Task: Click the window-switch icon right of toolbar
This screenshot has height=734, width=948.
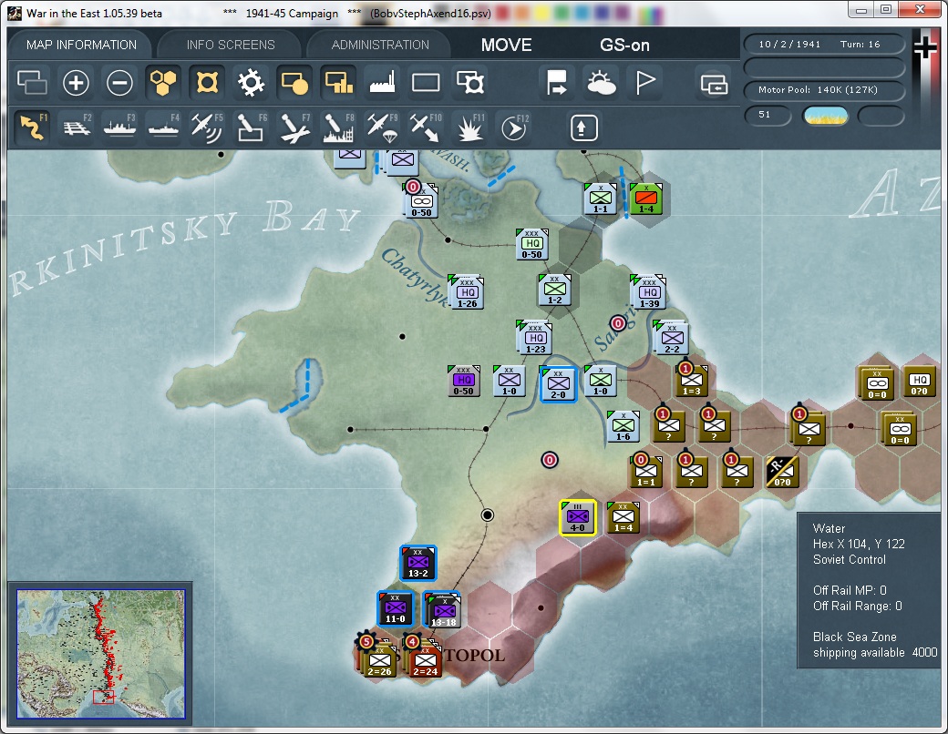Action: (x=714, y=84)
